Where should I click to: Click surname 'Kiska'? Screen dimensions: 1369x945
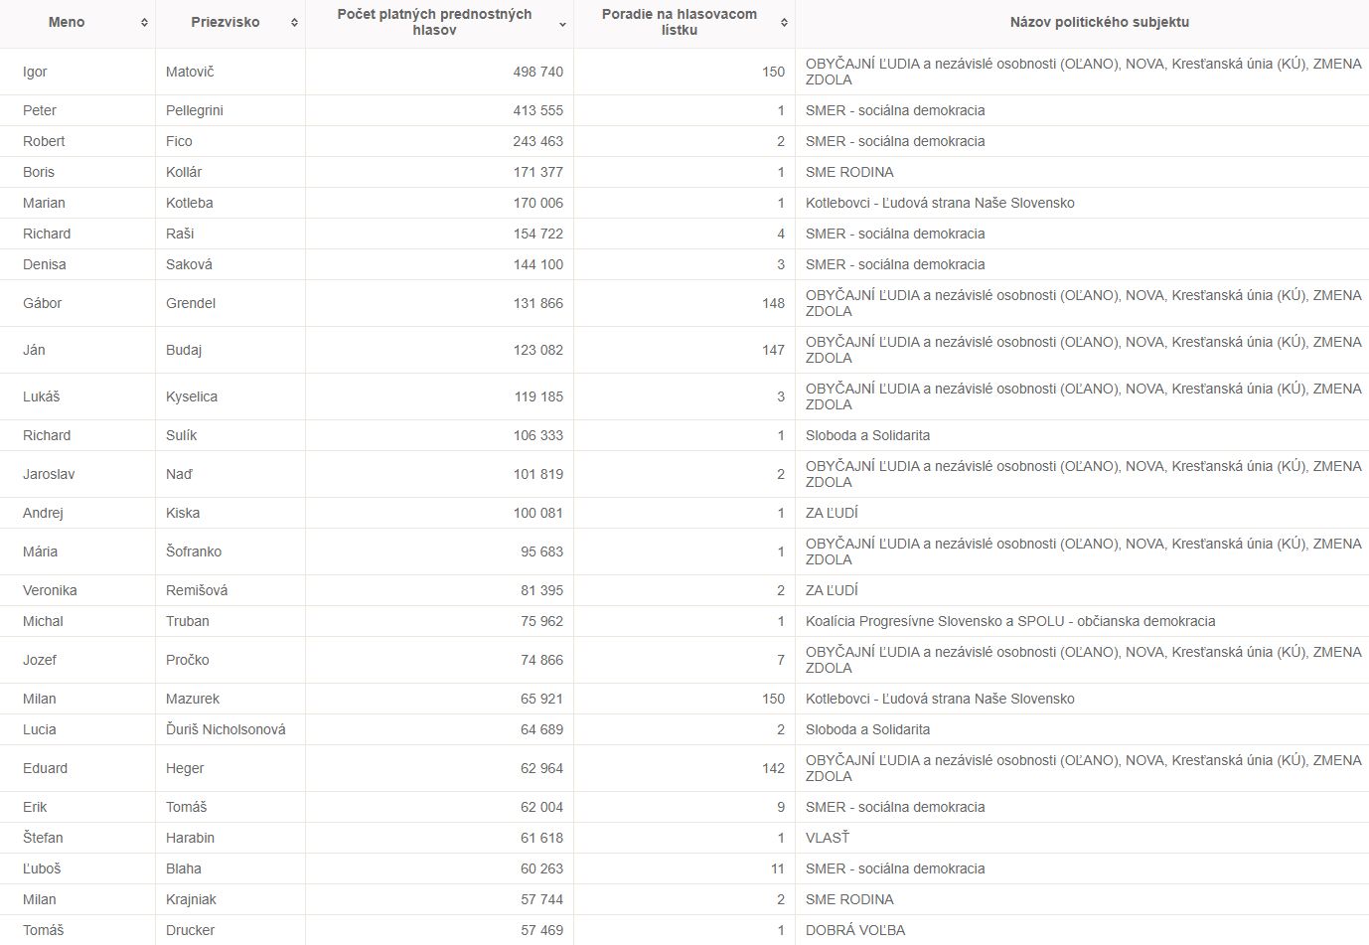[x=183, y=513]
